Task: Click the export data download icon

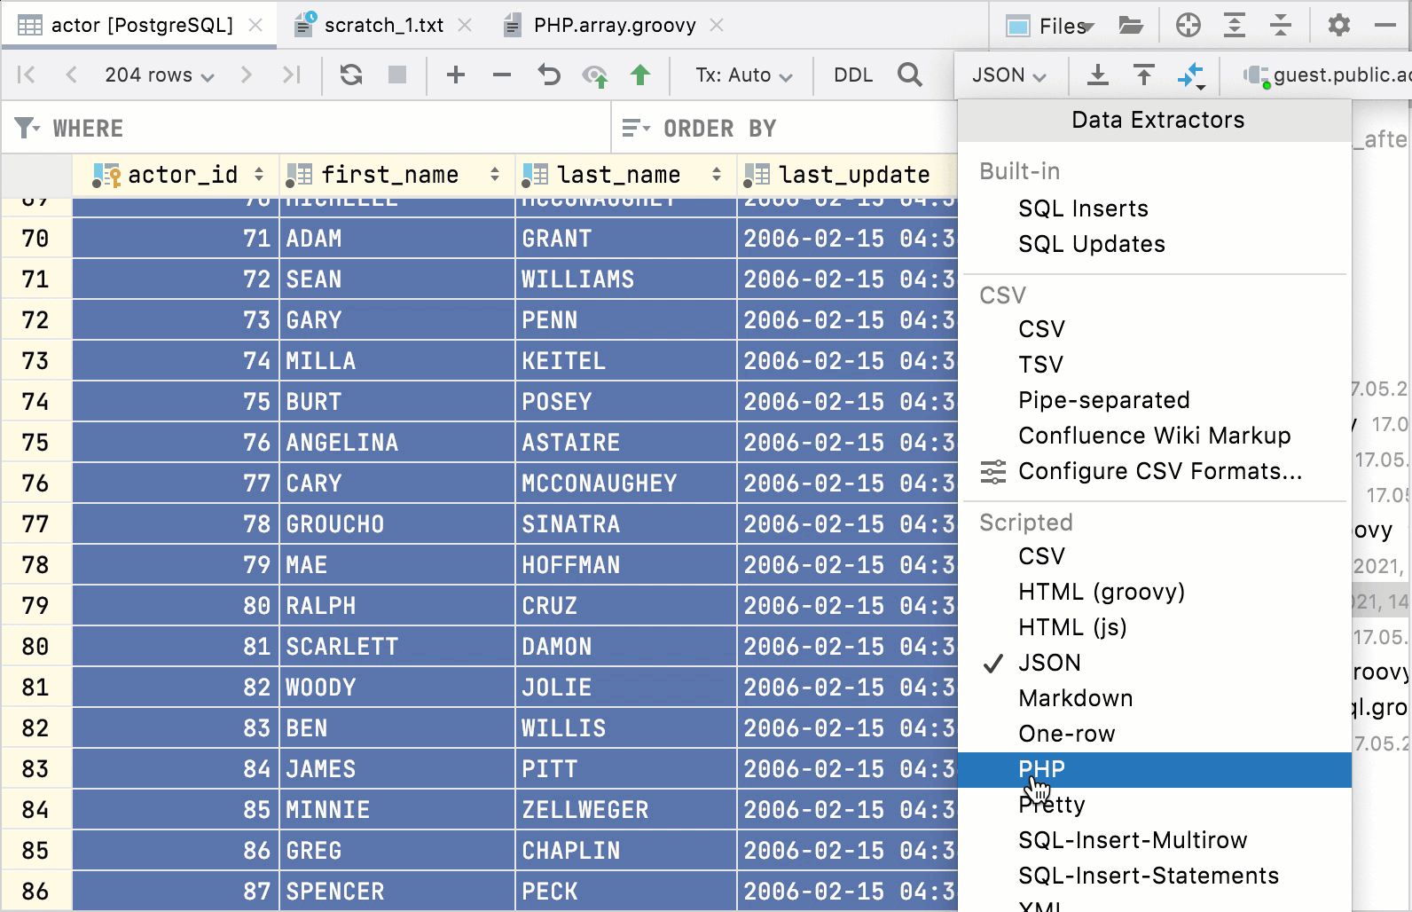Action: click(x=1097, y=75)
